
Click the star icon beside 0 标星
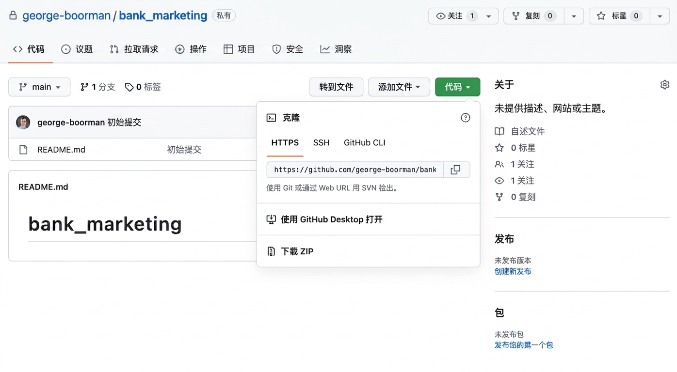(x=499, y=148)
